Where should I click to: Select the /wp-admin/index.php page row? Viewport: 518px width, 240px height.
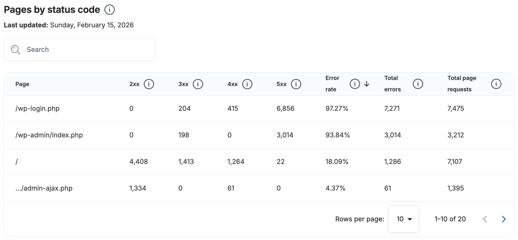[x=49, y=135]
